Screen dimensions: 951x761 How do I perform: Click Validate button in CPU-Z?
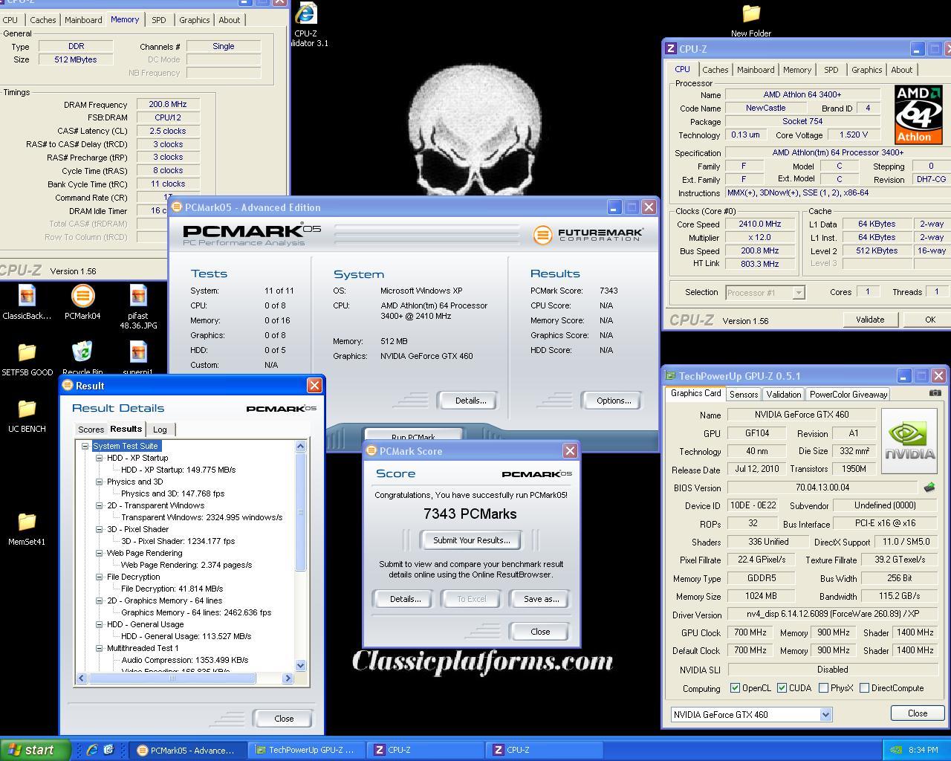(x=869, y=320)
